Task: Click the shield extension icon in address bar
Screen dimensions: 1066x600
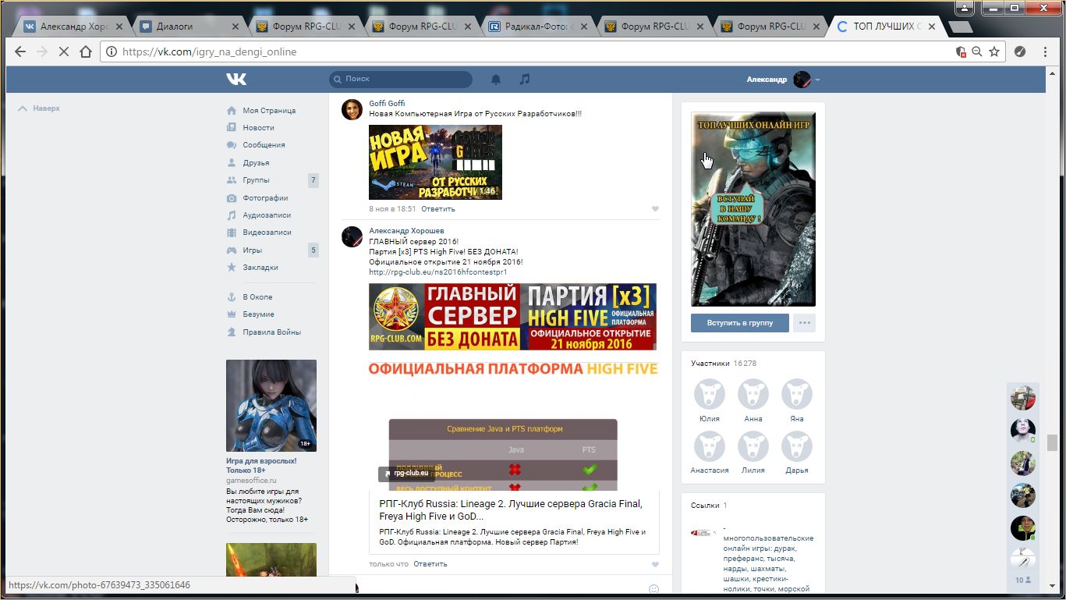Action: [x=961, y=52]
